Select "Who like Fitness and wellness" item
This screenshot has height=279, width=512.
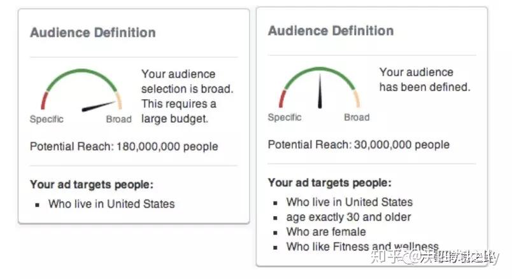click(362, 247)
